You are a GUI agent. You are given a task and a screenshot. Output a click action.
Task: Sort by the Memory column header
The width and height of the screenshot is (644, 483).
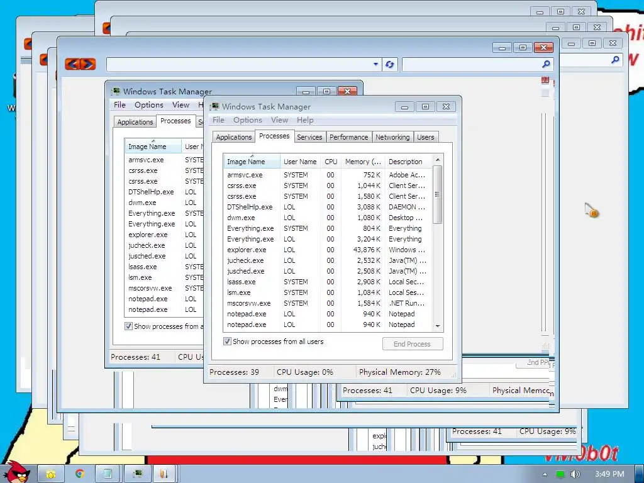pos(363,162)
